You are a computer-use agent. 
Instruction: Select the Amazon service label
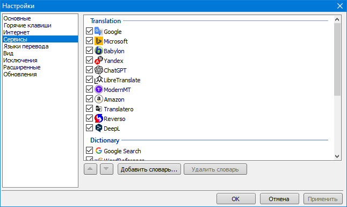114,99
